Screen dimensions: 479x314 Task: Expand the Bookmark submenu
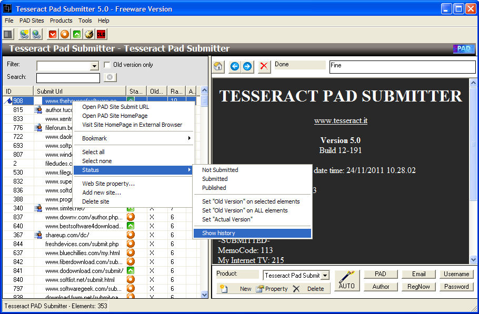pyautogui.click(x=133, y=138)
